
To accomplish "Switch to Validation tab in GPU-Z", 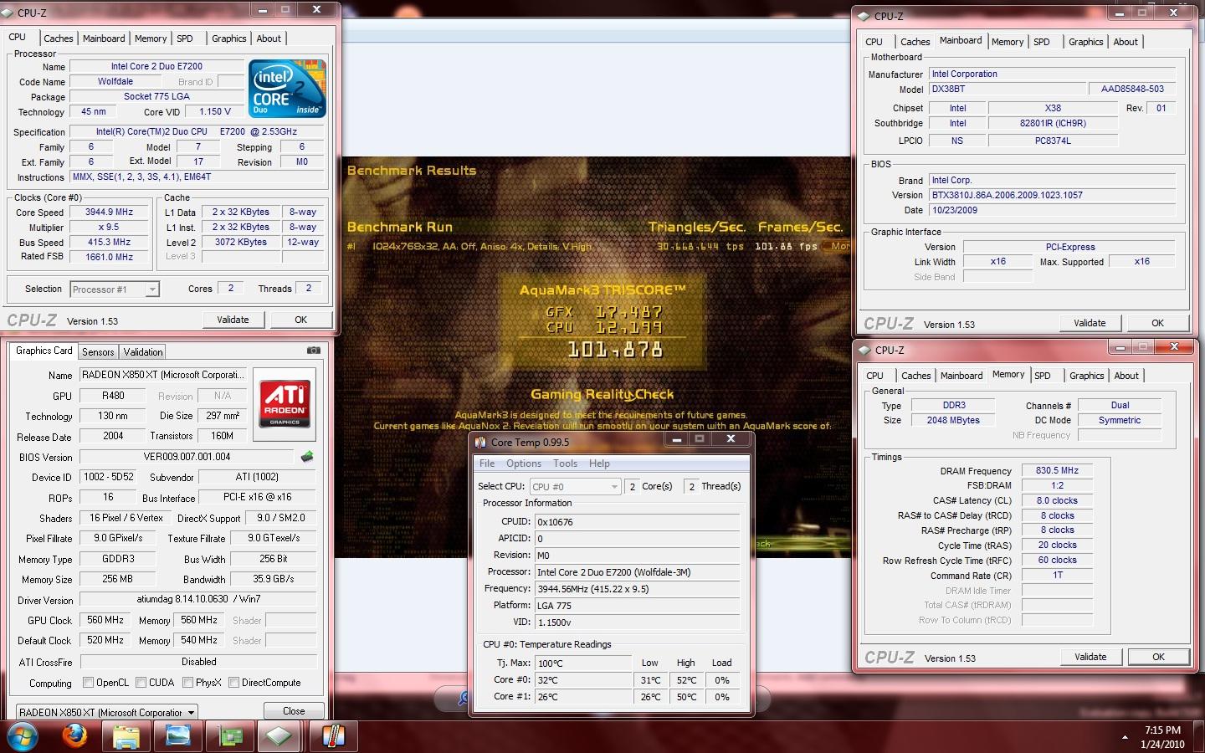I will click(143, 352).
